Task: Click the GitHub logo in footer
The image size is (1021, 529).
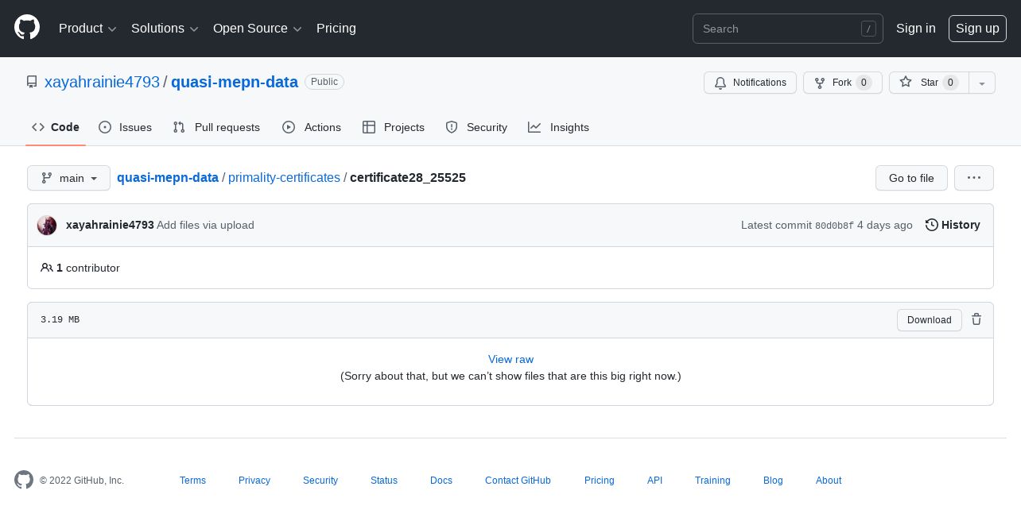Action: 24,480
